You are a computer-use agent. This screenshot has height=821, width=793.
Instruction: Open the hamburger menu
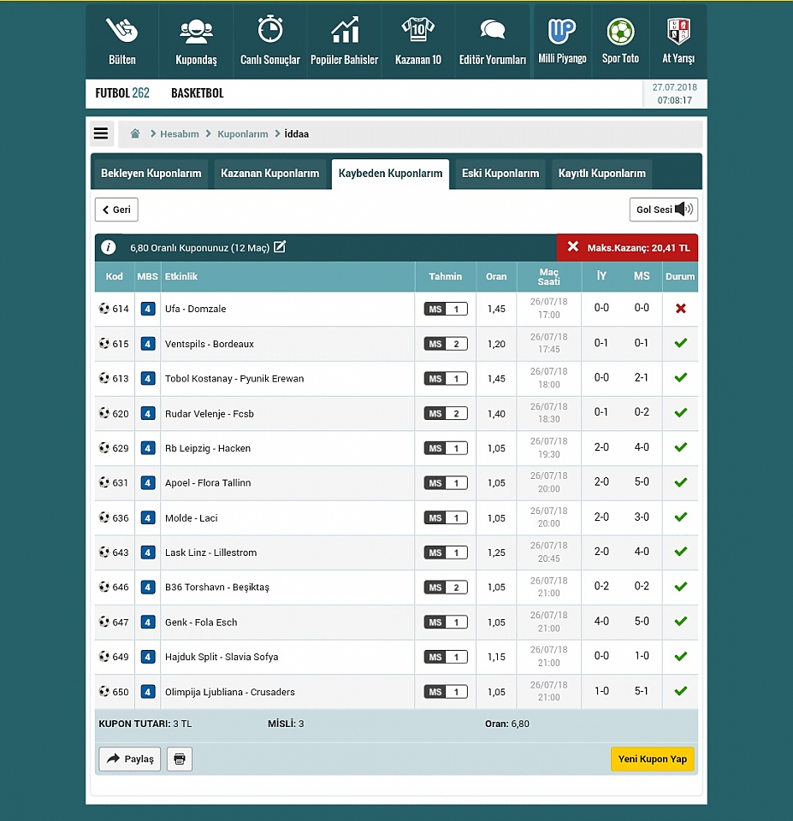101,133
